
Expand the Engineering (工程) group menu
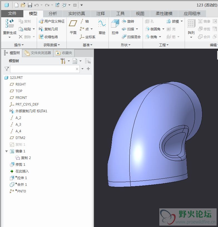164,45
